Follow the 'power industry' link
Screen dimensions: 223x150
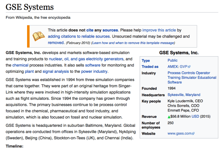(94, 72)
